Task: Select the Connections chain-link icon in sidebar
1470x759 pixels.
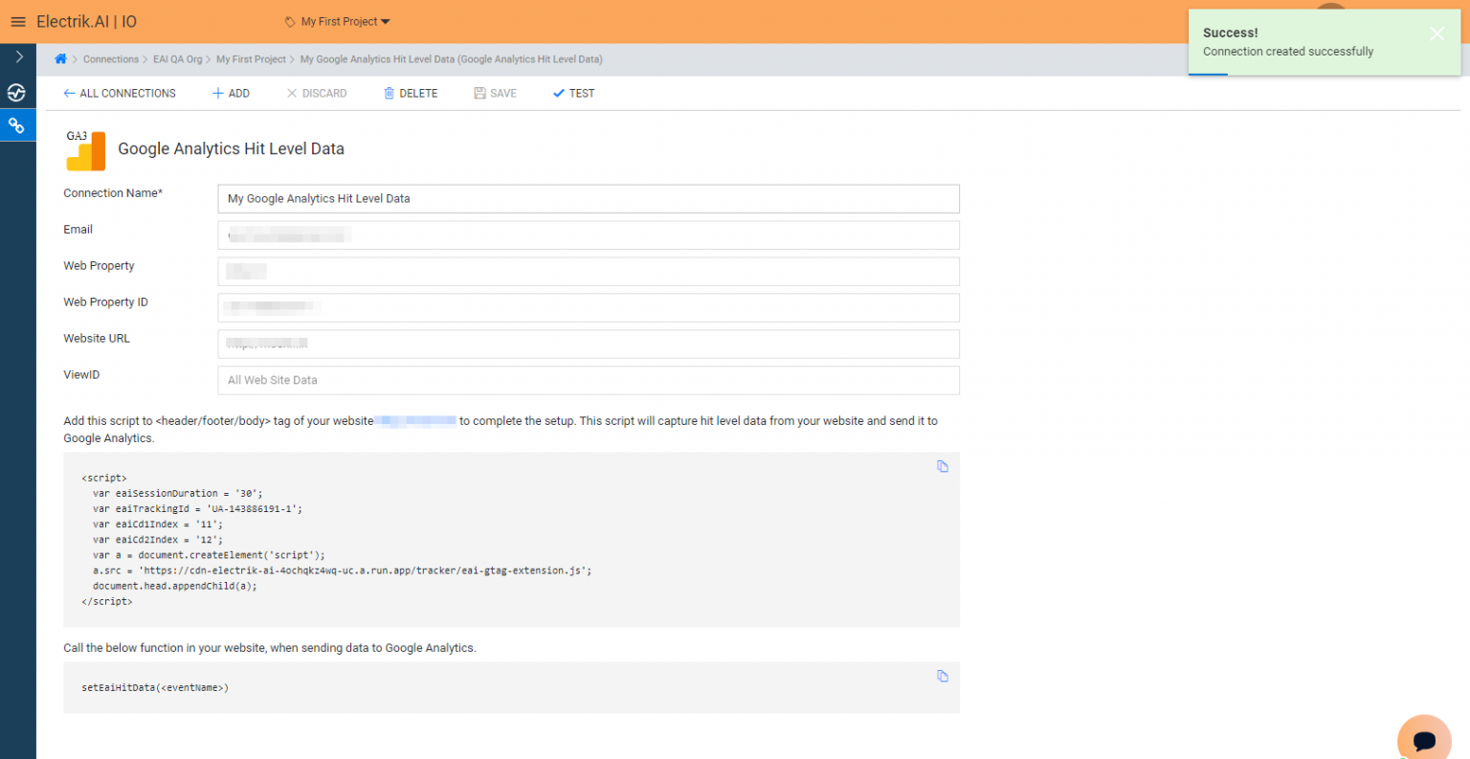Action: [x=17, y=124]
